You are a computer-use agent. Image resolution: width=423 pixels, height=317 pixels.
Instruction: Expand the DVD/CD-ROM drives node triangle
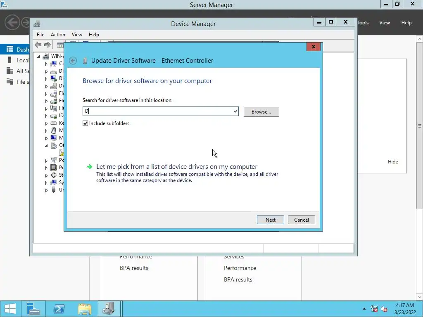(46, 86)
